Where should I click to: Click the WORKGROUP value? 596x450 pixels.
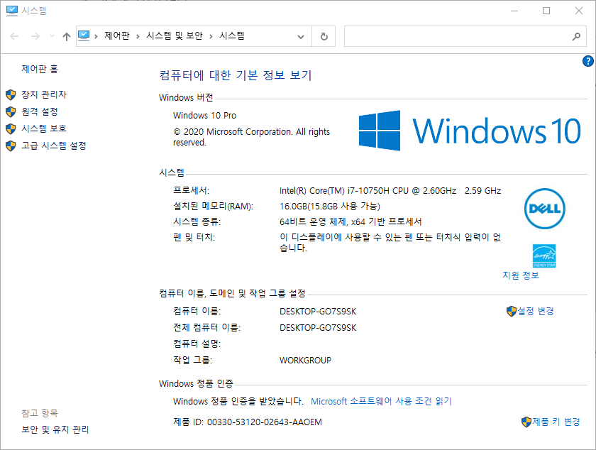click(x=305, y=361)
